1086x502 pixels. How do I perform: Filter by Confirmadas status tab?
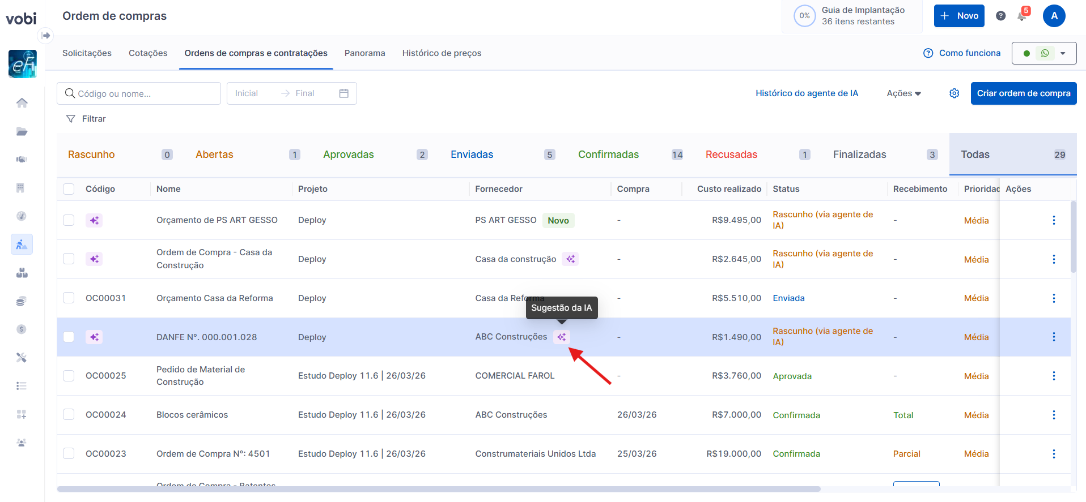point(608,155)
